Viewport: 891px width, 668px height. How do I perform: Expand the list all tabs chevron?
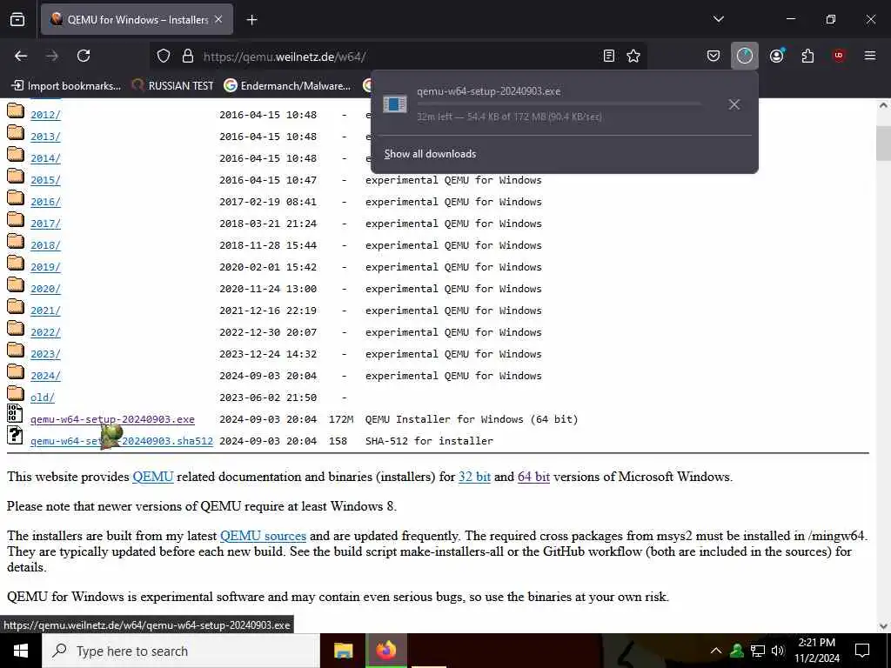pos(718,19)
